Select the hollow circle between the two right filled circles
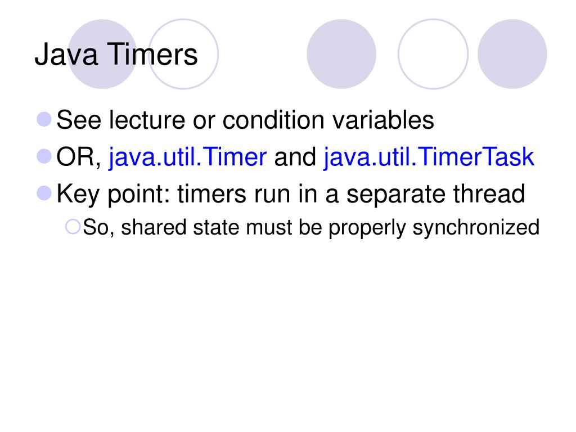This screenshot has height=432, width=576. 433,54
